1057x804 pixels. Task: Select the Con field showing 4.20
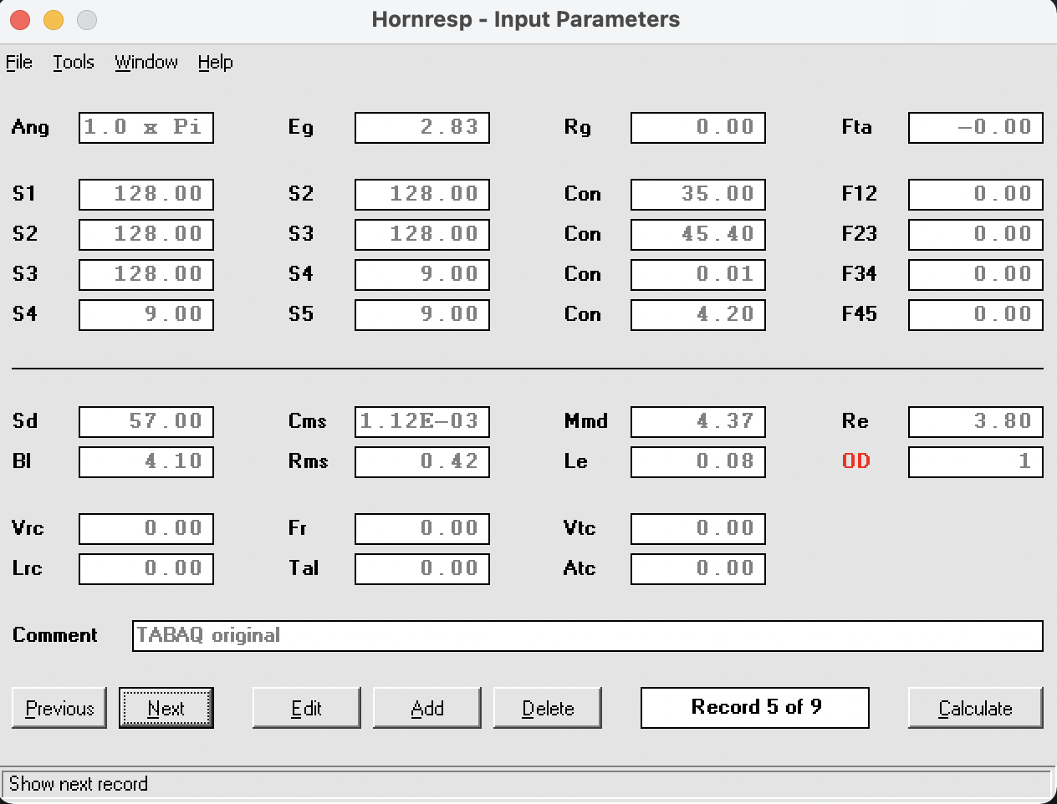[698, 315]
